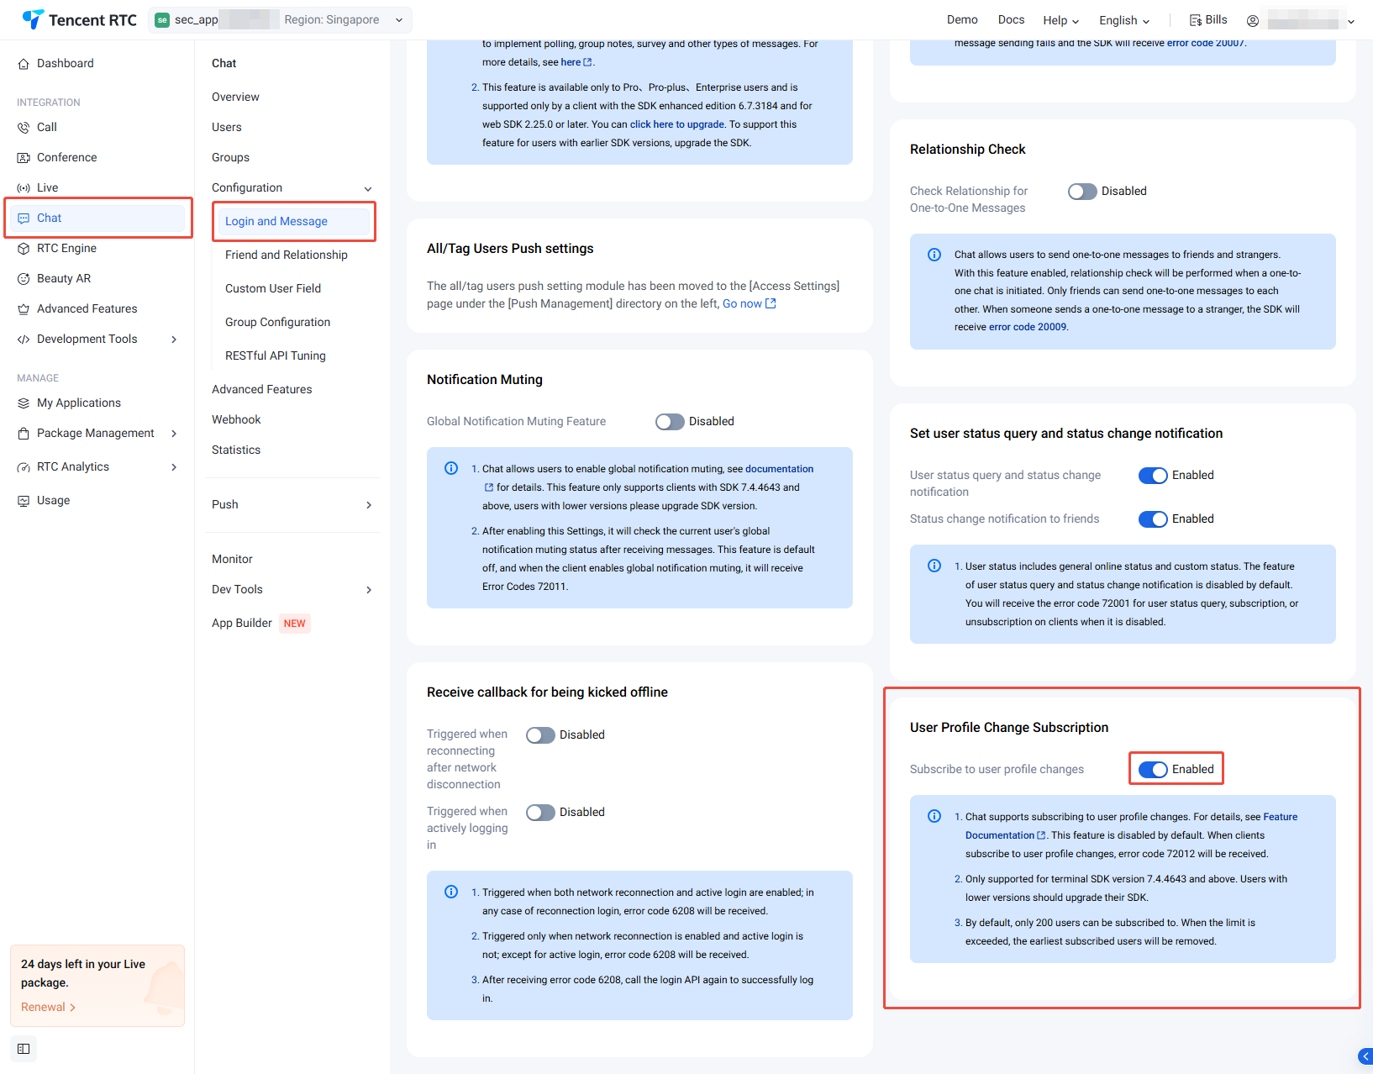
Task: Click the Call phone icon in sidebar
Action: [24, 128]
